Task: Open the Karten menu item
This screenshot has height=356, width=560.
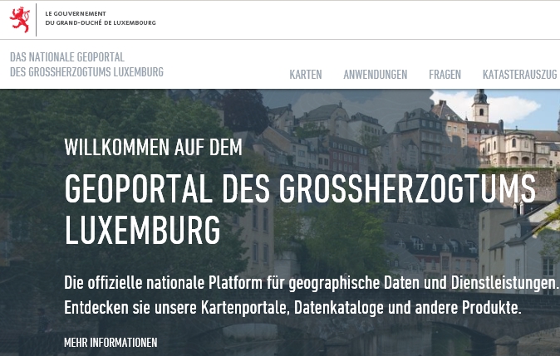Action: coord(306,75)
